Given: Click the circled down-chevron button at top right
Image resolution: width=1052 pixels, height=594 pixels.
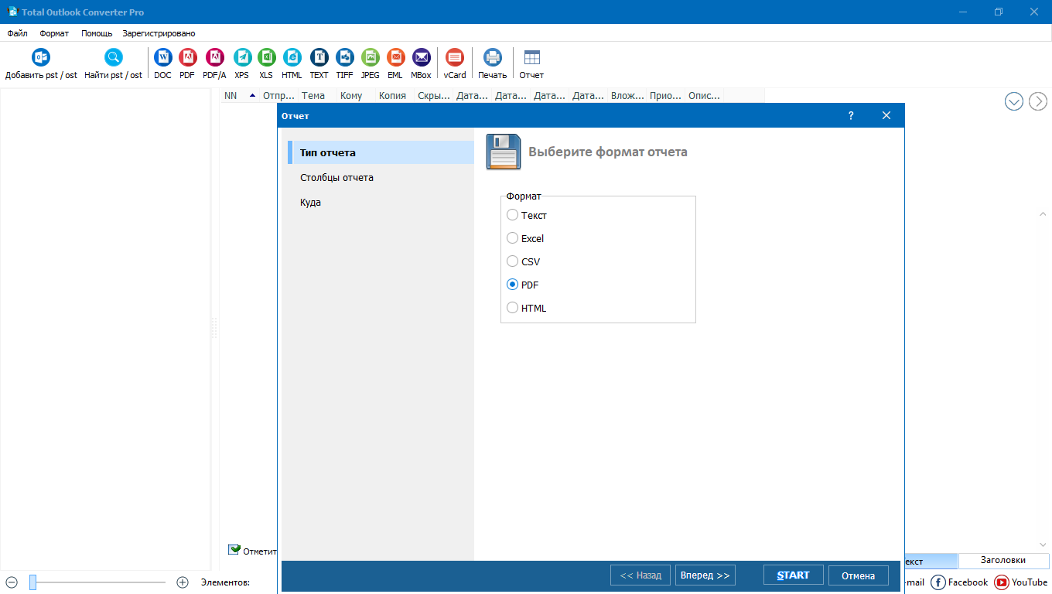Looking at the screenshot, I should (x=1013, y=101).
